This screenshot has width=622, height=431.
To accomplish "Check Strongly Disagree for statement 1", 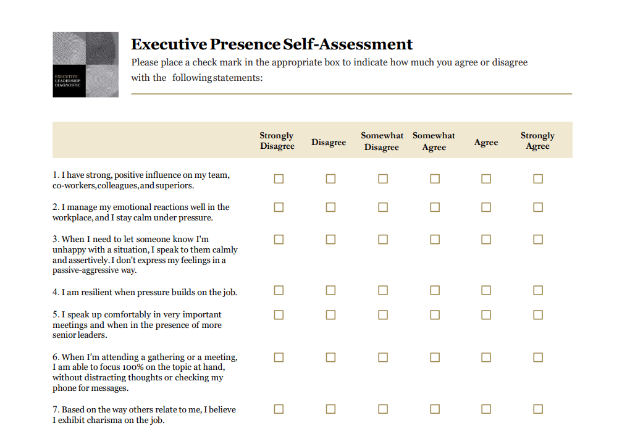I will click(x=279, y=179).
